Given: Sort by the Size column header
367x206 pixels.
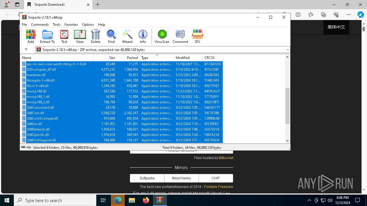Looking at the screenshot, I should [105, 58].
